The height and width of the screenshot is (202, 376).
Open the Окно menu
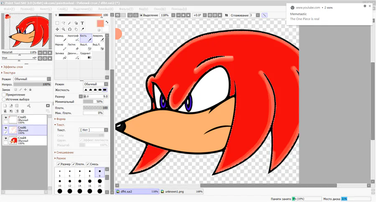[160, 9]
